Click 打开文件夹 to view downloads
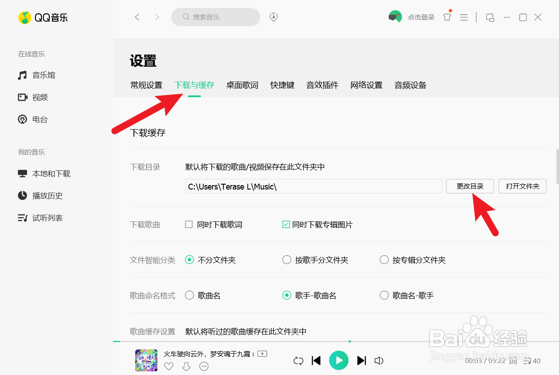This screenshot has width=559, height=375. (x=522, y=186)
